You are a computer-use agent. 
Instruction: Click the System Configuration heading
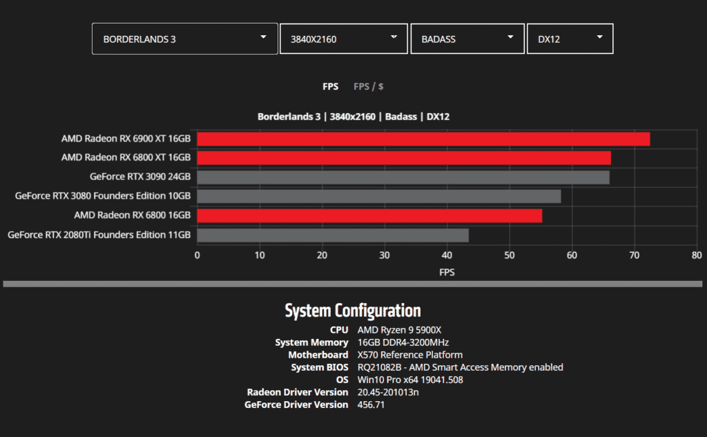point(353,311)
